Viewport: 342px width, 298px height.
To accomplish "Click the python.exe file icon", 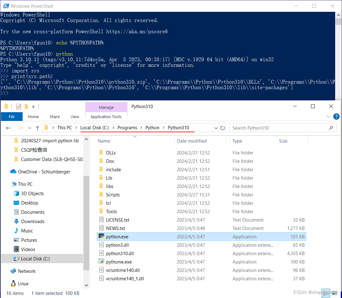I will click(101, 236).
